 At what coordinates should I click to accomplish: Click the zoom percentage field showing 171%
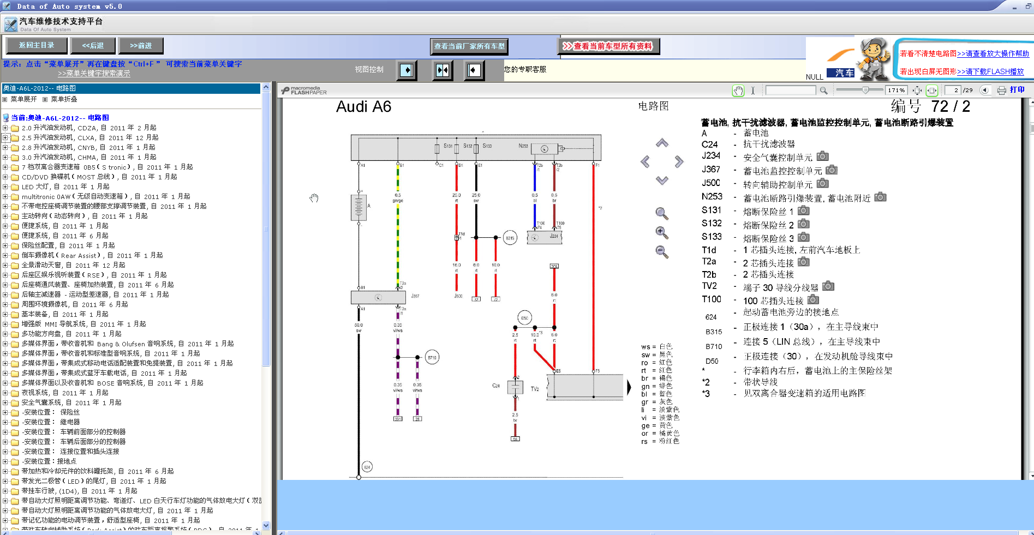coord(896,91)
